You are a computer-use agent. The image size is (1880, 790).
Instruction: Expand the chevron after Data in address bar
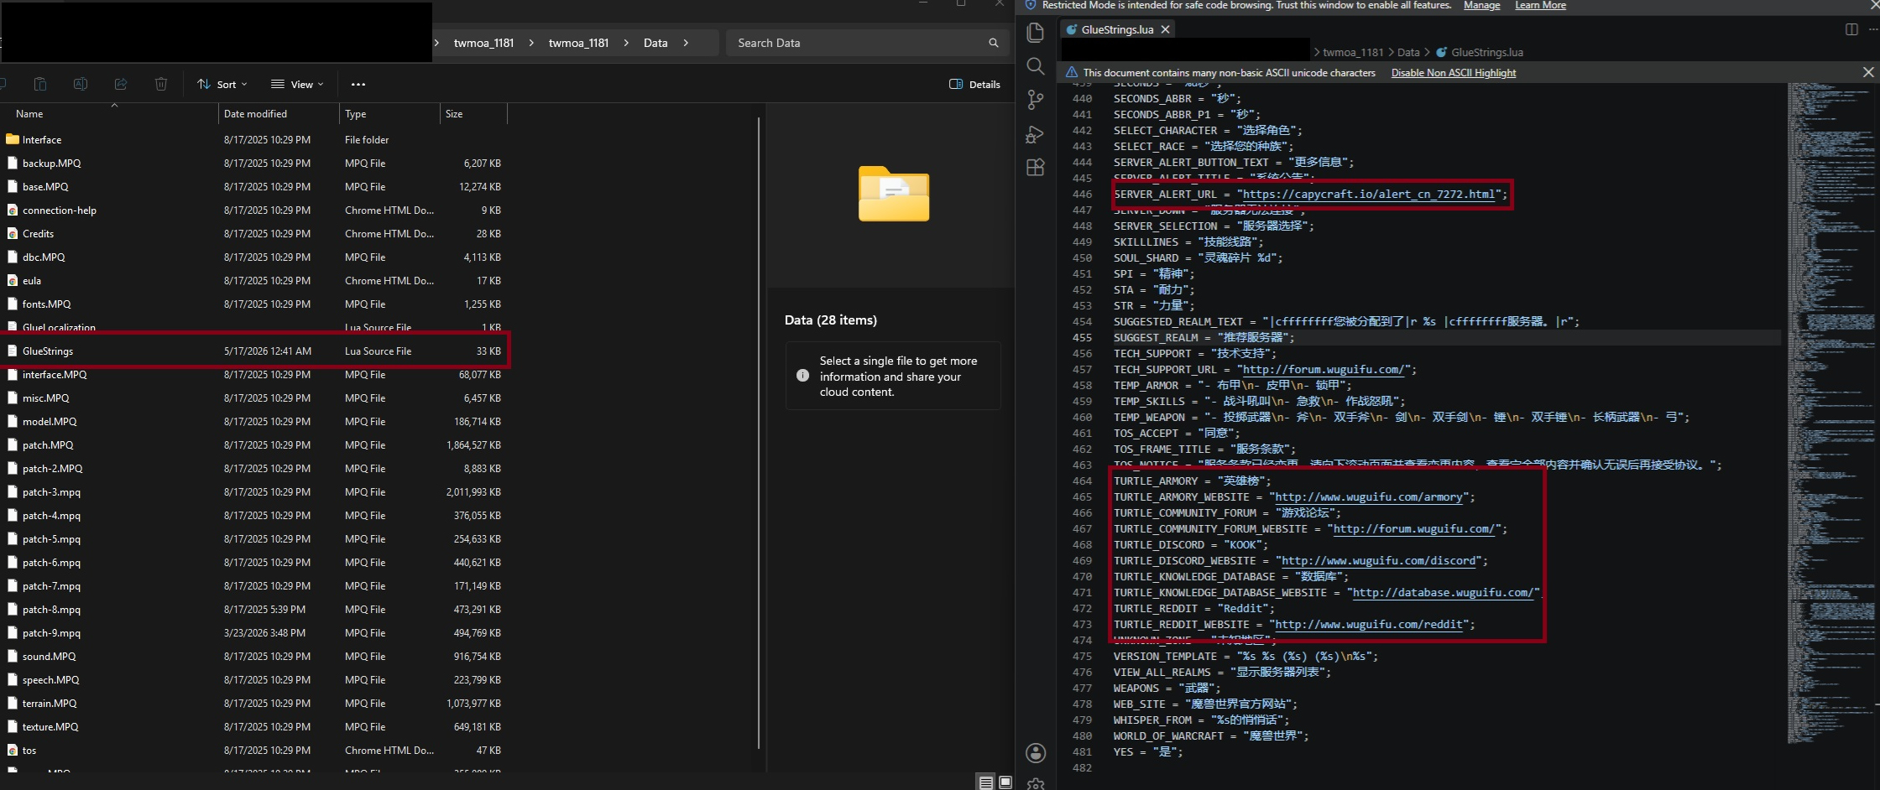[686, 43]
